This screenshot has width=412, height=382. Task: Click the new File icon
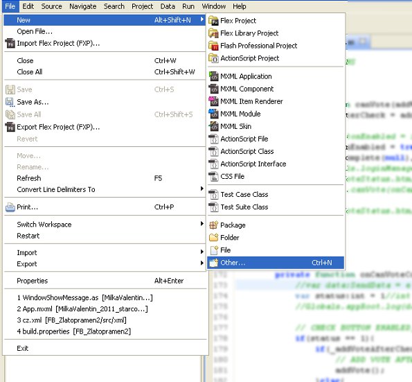click(x=214, y=250)
